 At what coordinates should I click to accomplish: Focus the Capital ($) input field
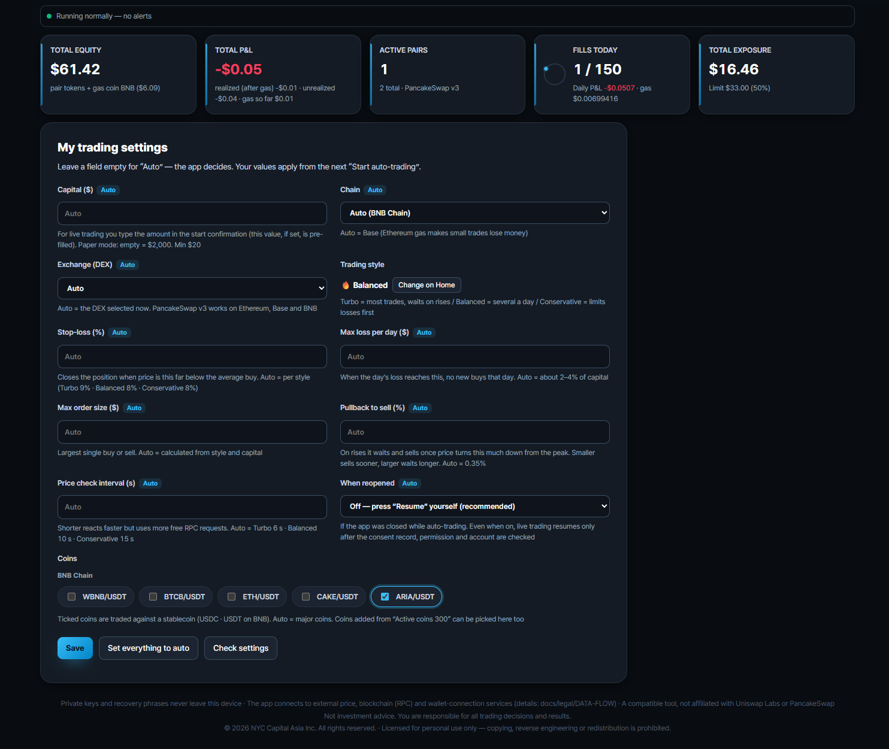(192, 214)
